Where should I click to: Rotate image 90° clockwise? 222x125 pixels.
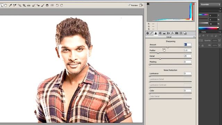click(61, 6)
